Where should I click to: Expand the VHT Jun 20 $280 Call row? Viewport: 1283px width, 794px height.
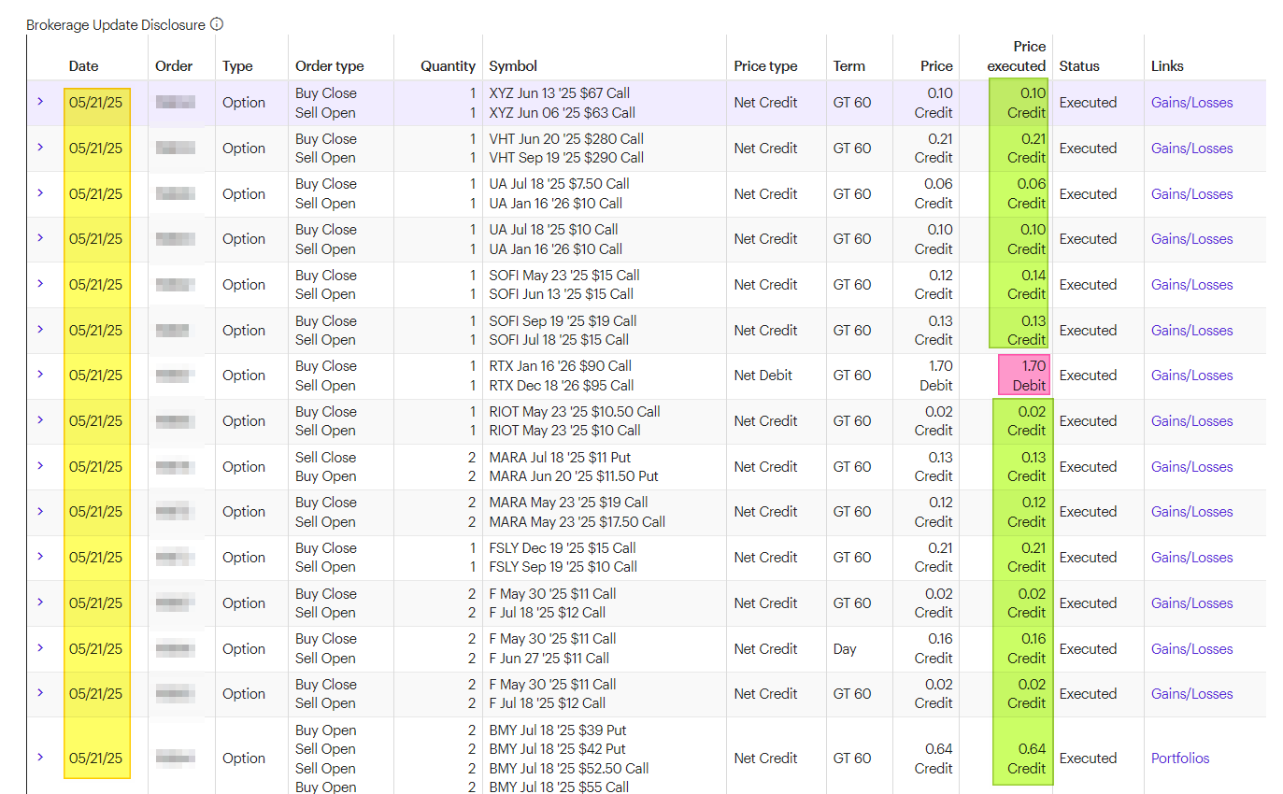pyautogui.click(x=40, y=147)
